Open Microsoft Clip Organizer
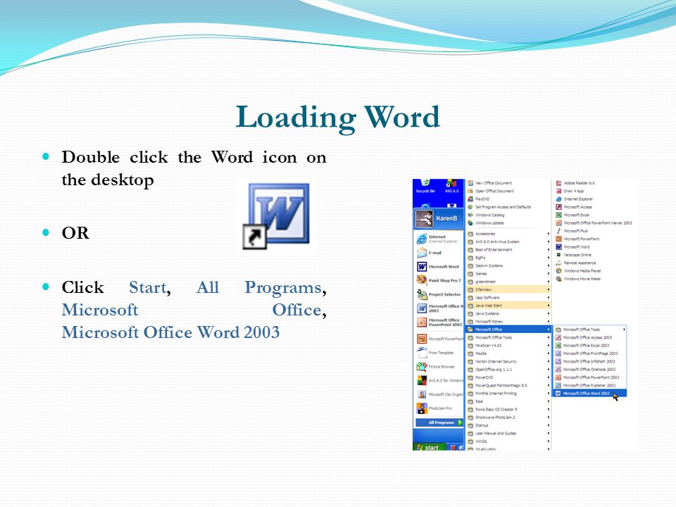This screenshot has height=507, width=676. pyautogui.click(x=439, y=394)
